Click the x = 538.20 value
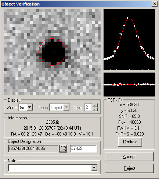This screenshot has height=179, width=159. pos(129,105)
